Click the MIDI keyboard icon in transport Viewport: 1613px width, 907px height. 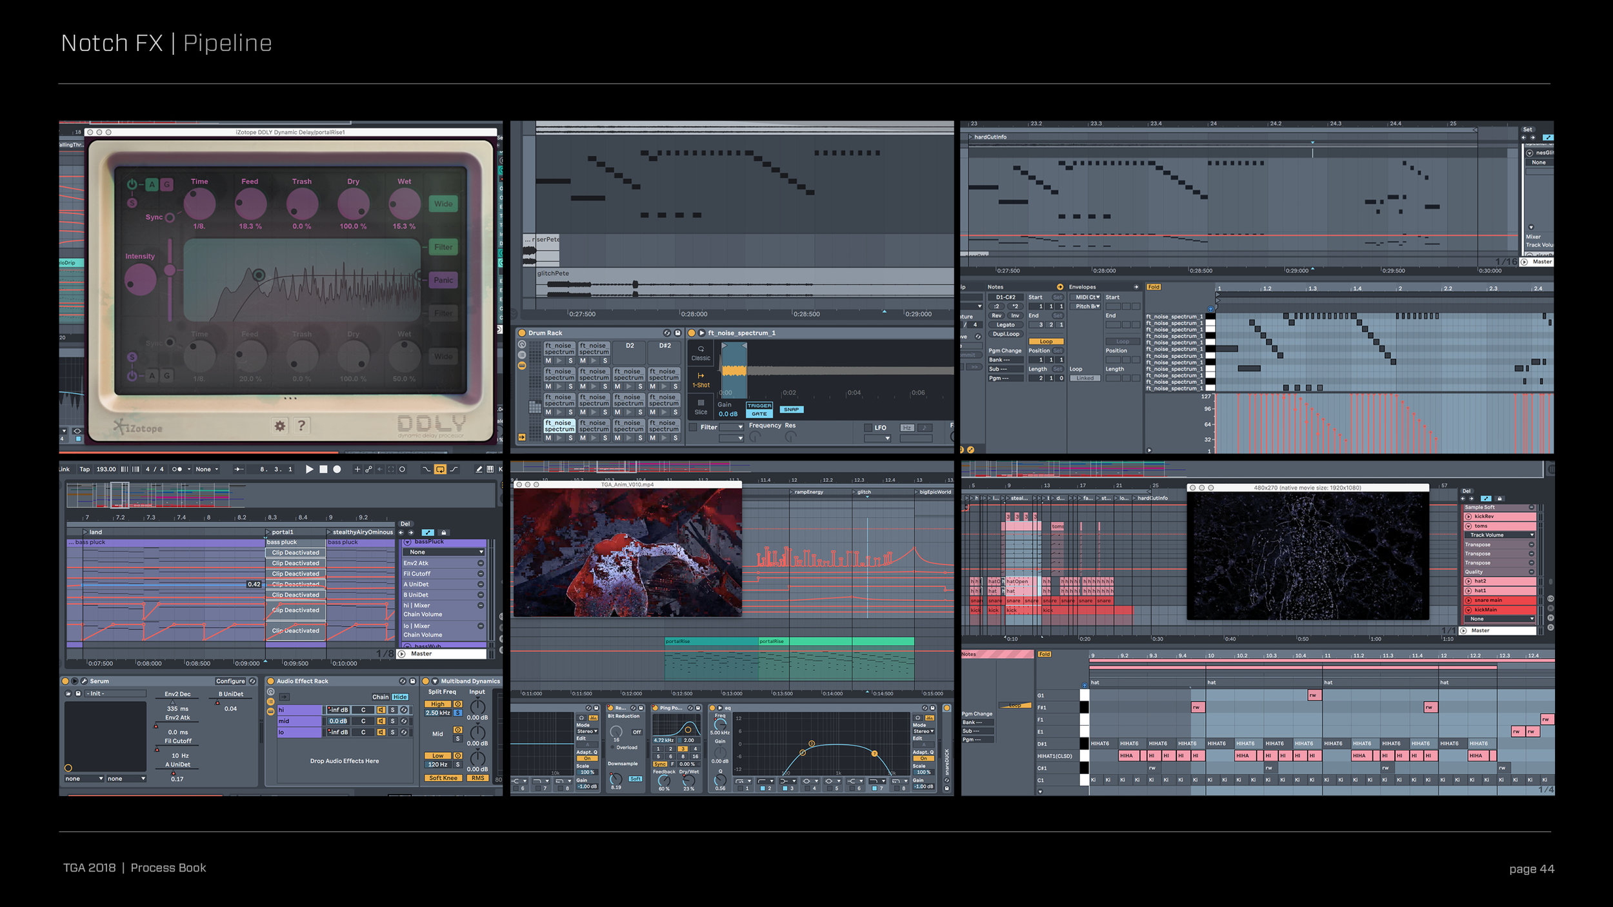point(490,469)
